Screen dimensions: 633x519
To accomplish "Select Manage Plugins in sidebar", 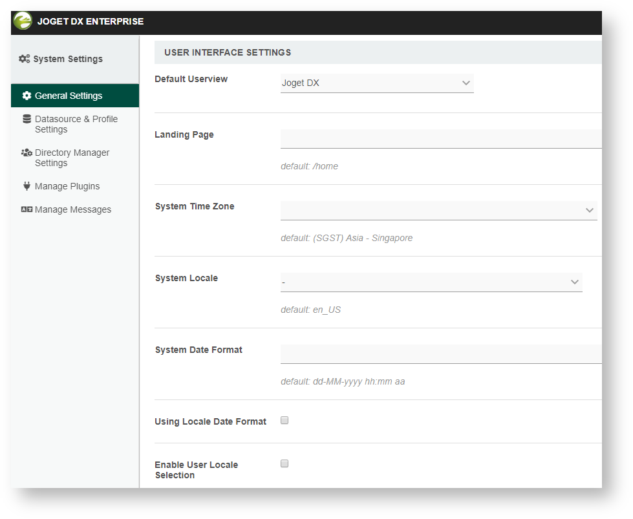I will pyautogui.click(x=67, y=186).
